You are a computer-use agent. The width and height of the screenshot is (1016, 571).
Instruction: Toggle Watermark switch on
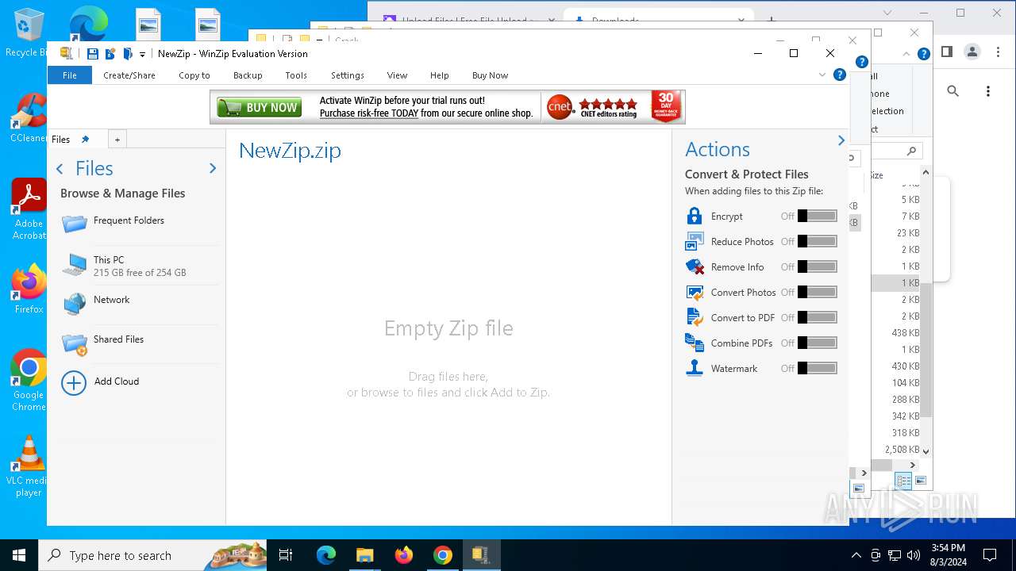[818, 368]
